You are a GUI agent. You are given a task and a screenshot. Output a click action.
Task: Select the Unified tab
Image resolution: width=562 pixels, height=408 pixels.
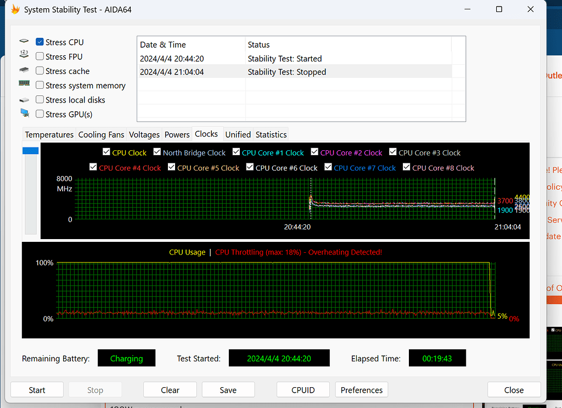238,134
